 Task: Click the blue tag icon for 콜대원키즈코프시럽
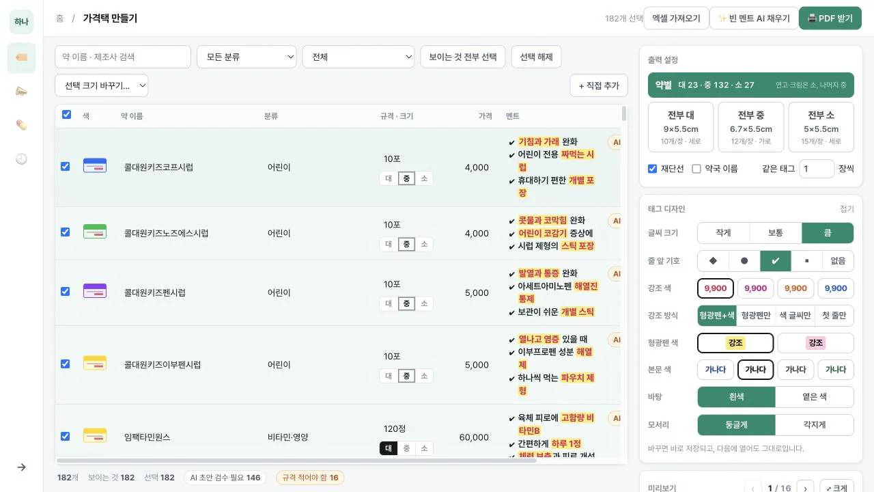click(x=95, y=165)
